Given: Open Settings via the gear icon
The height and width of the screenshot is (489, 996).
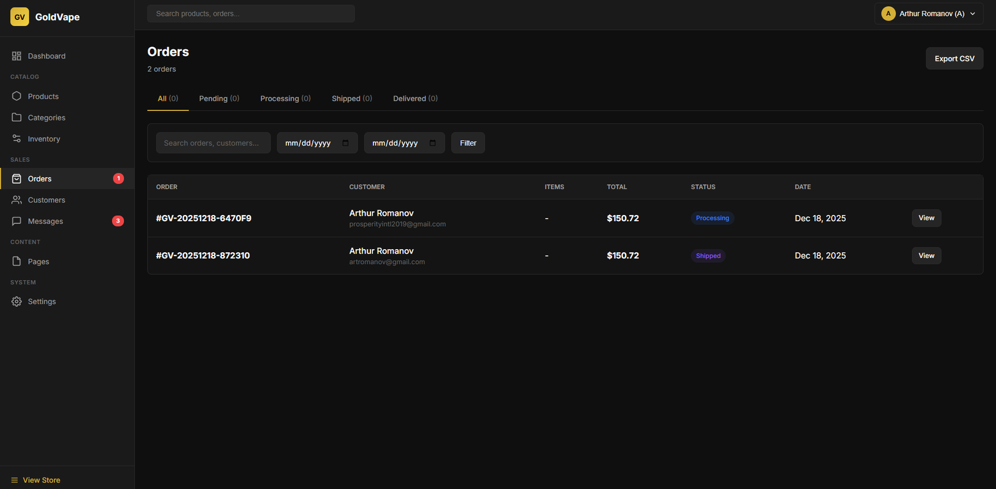Looking at the screenshot, I should (x=17, y=301).
